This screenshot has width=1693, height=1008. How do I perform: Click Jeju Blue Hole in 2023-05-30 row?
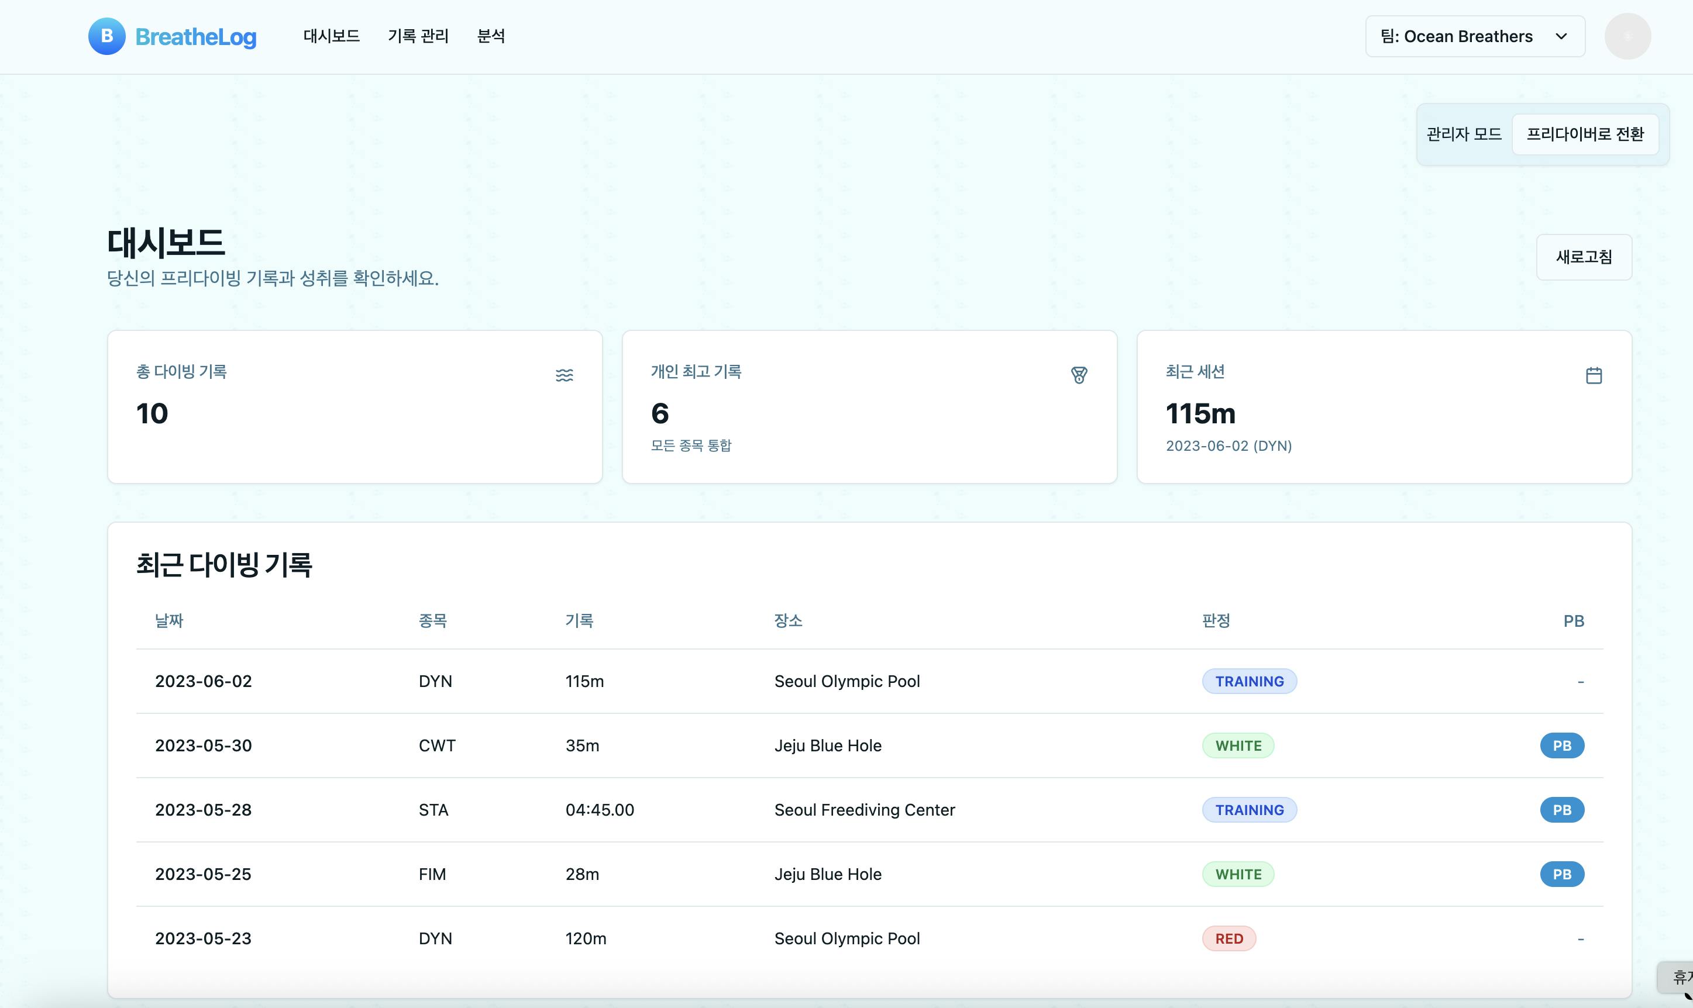click(x=828, y=745)
